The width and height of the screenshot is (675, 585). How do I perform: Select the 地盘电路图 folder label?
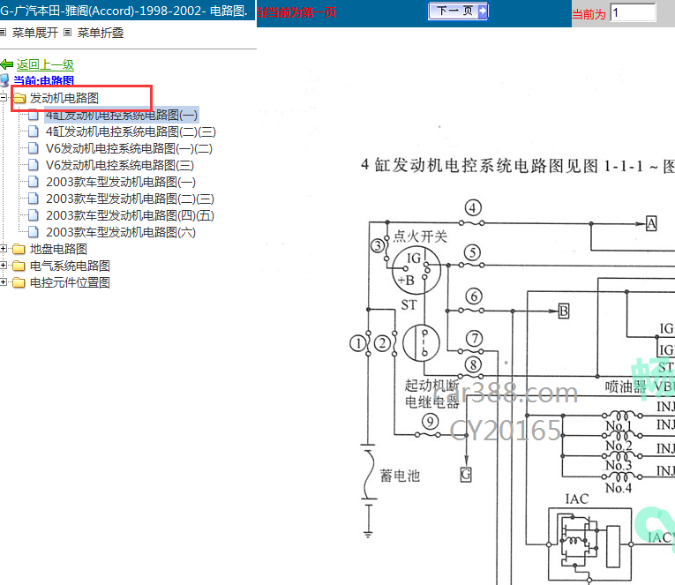(58, 249)
